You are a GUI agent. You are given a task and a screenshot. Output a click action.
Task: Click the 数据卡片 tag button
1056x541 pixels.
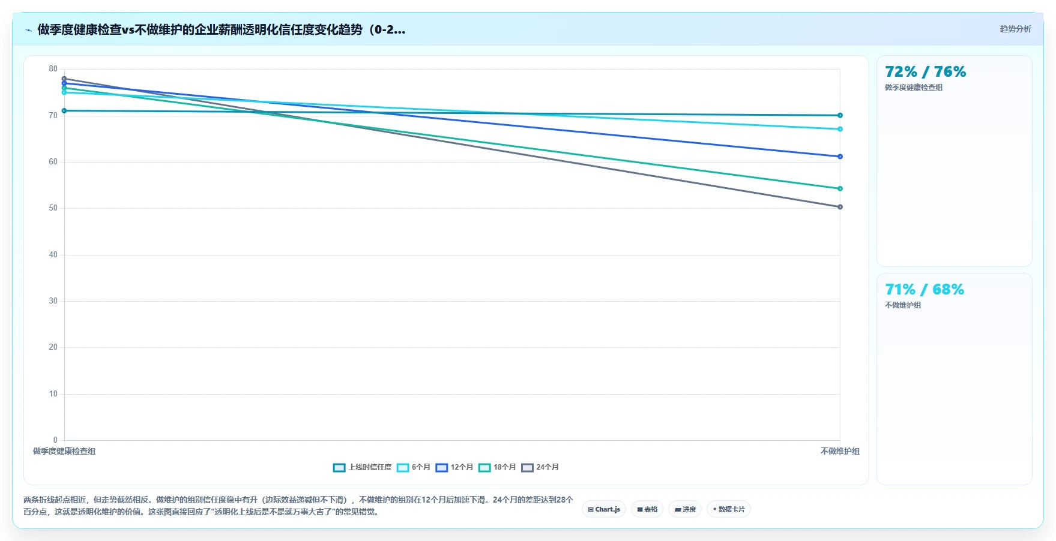click(729, 509)
